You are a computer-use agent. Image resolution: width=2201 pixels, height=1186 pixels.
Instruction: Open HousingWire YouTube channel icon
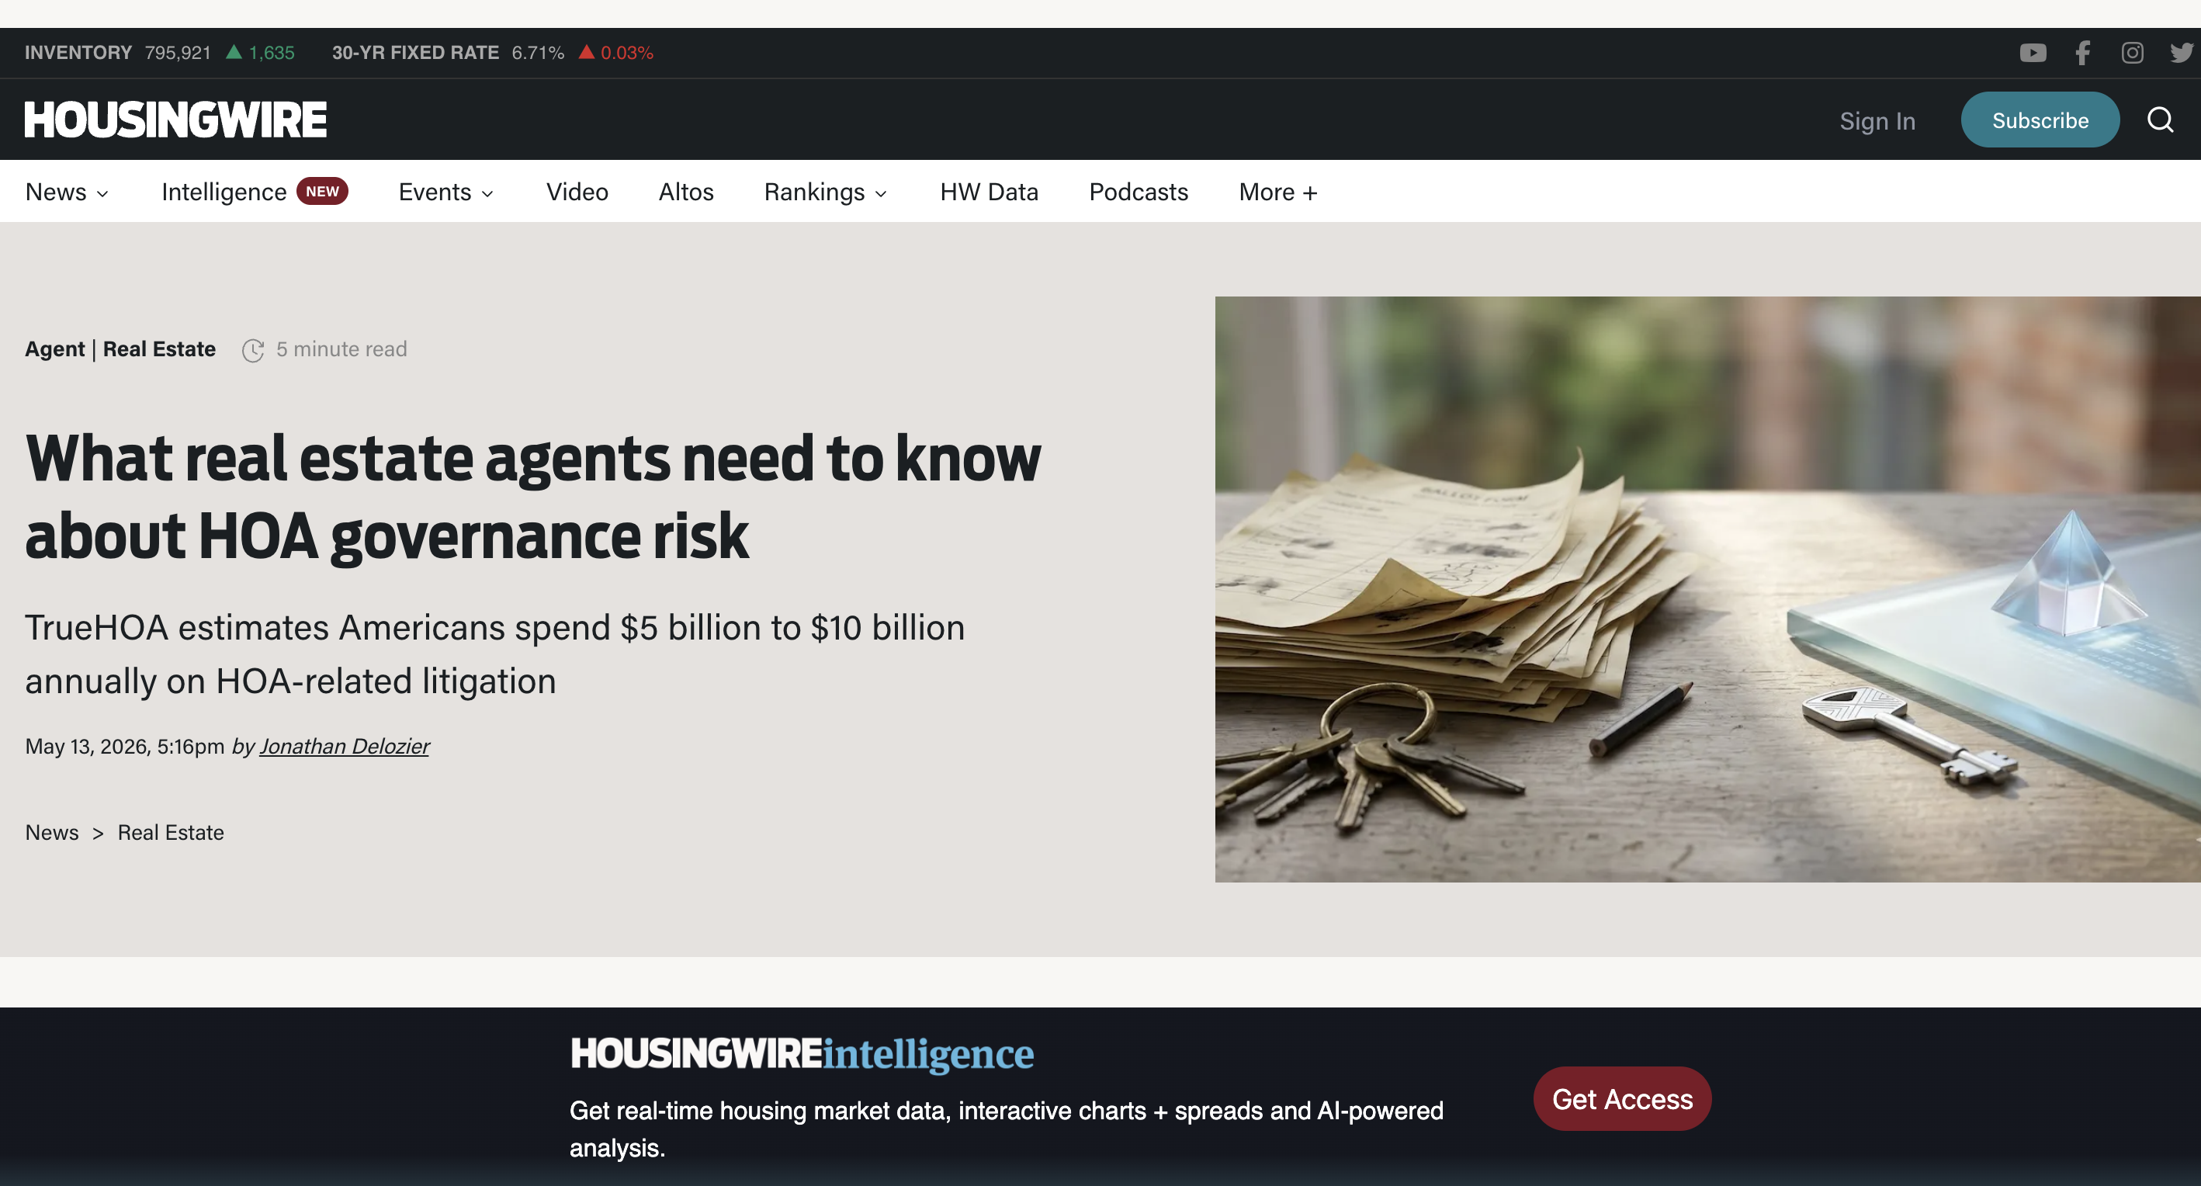click(x=2033, y=53)
